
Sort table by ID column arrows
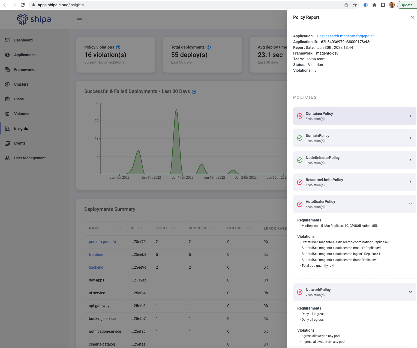point(140,228)
